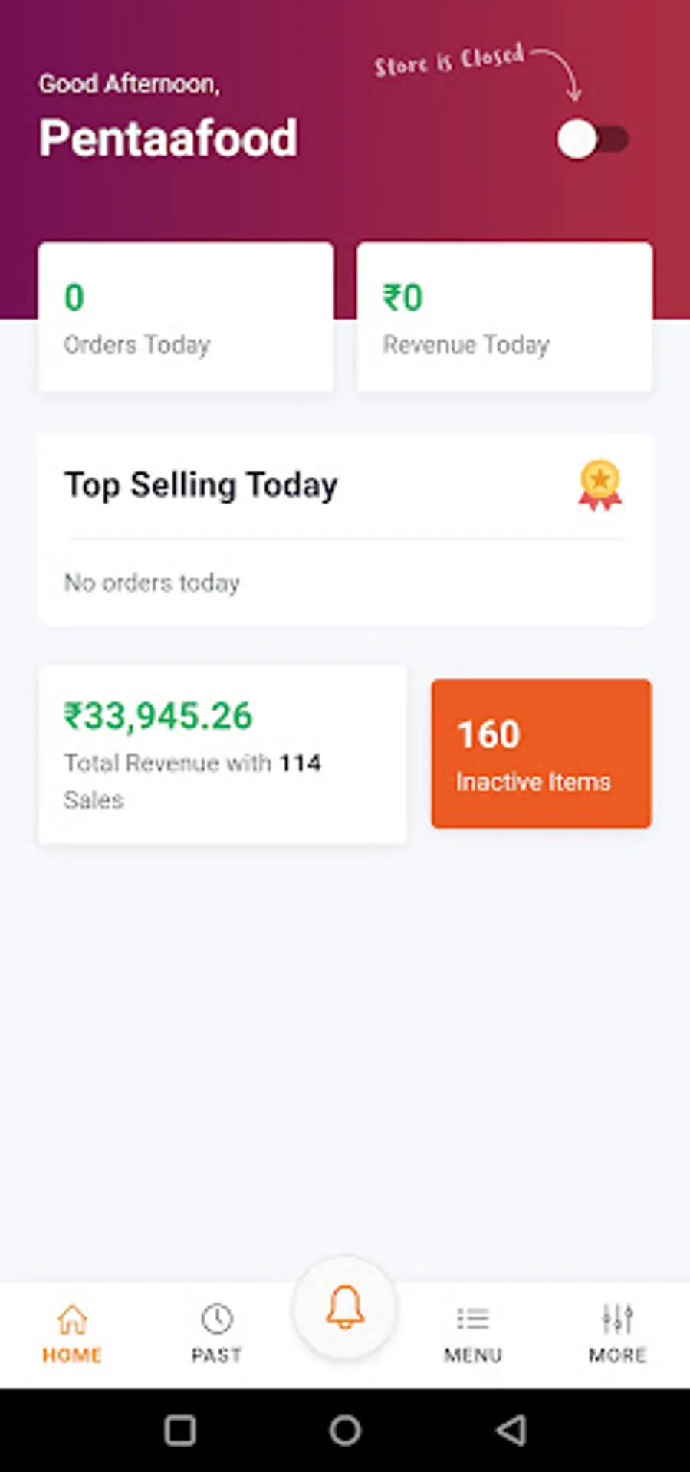Select the MORE tab label
The width and height of the screenshot is (690, 1472).
click(617, 1355)
